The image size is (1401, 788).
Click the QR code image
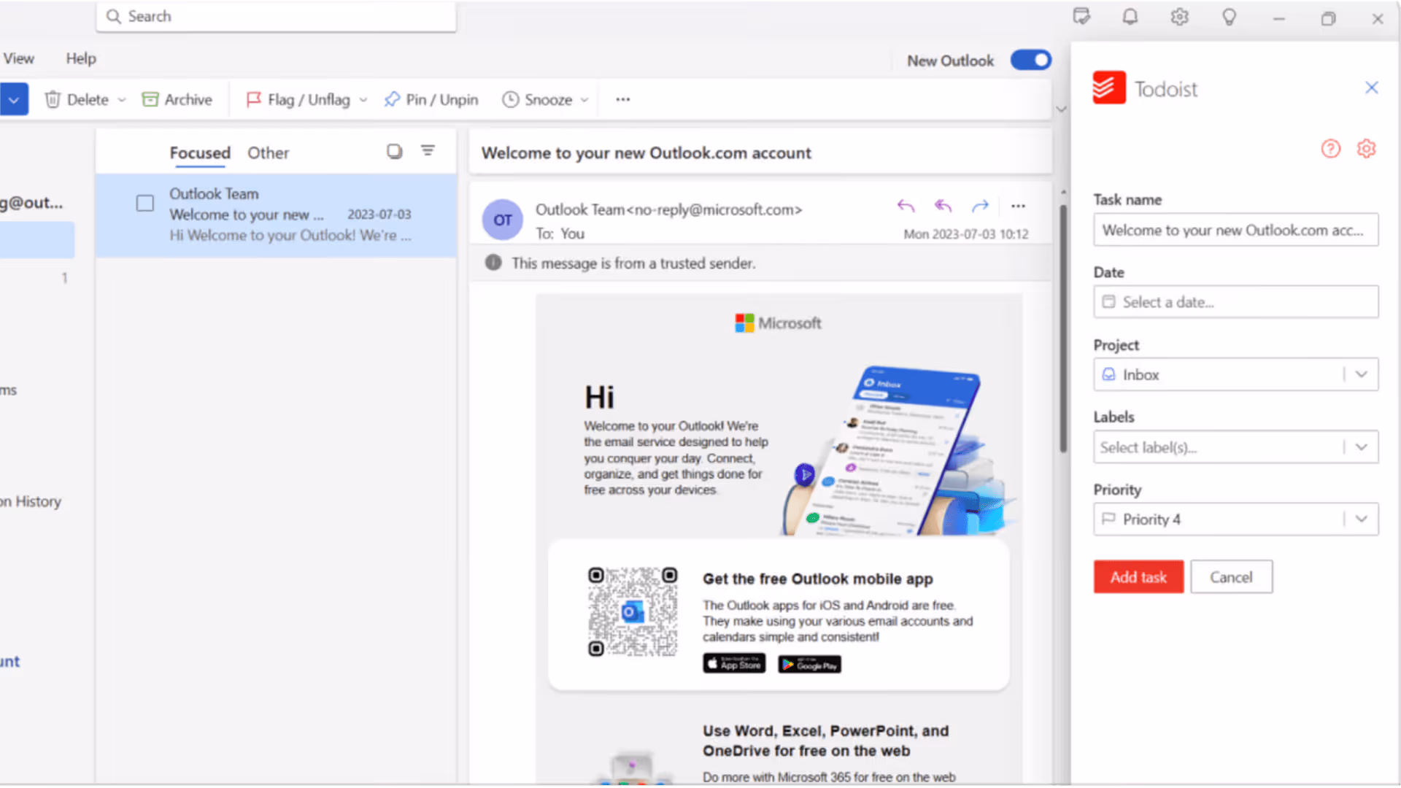click(x=633, y=611)
